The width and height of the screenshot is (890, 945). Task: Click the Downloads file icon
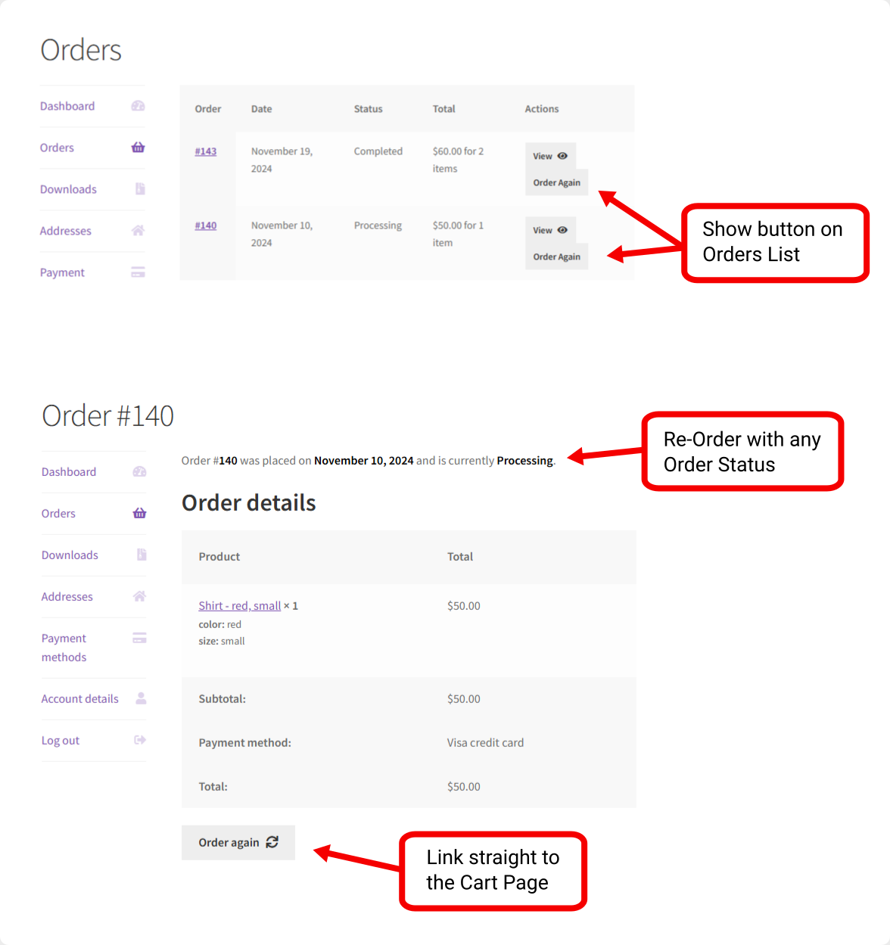139,189
